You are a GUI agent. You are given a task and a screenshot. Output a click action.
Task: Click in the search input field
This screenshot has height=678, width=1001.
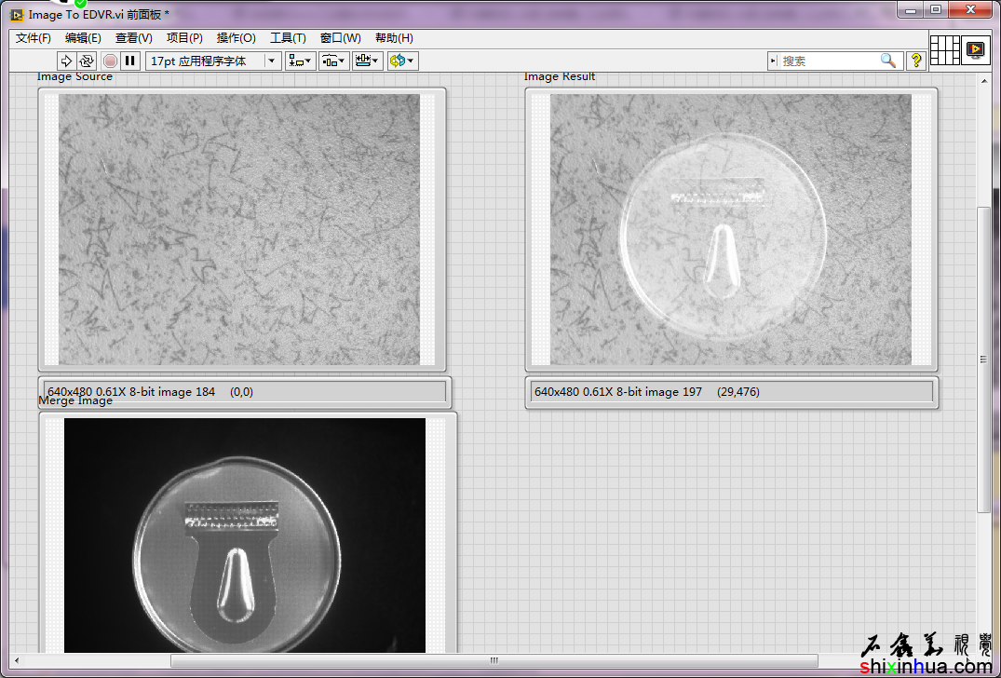coord(827,61)
